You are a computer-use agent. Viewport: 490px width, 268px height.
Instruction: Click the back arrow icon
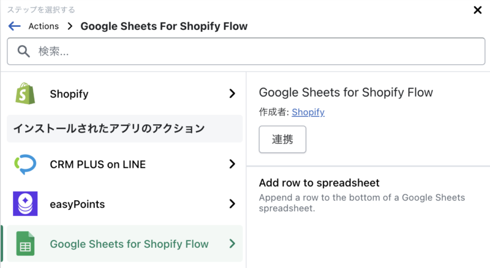(x=14, y=26)
